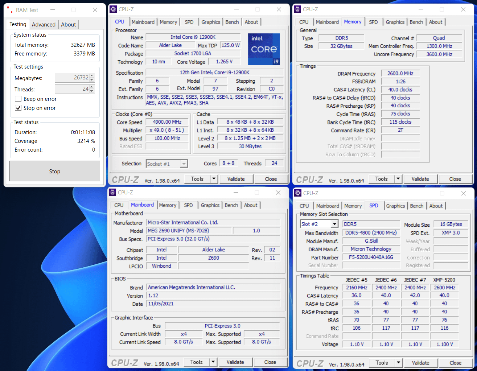477x371 pixels.
Task: Click the Winbond LPCIO value
Action: [162, 266]
